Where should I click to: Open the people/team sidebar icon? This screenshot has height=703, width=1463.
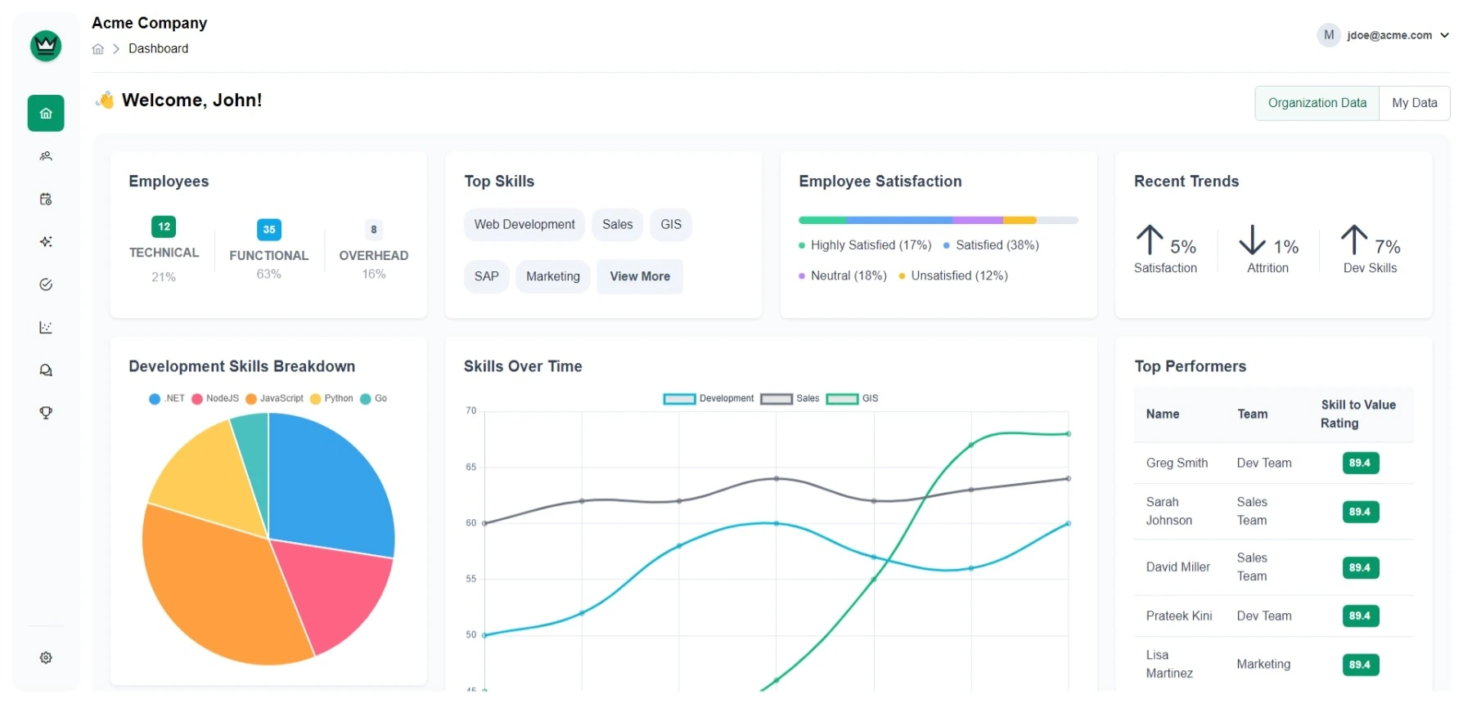(46, 156)
